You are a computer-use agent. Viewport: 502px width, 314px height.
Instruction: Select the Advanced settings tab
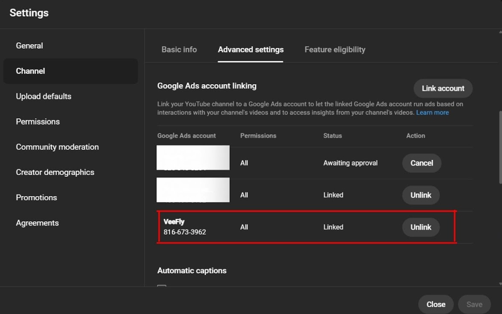(251, 50)
